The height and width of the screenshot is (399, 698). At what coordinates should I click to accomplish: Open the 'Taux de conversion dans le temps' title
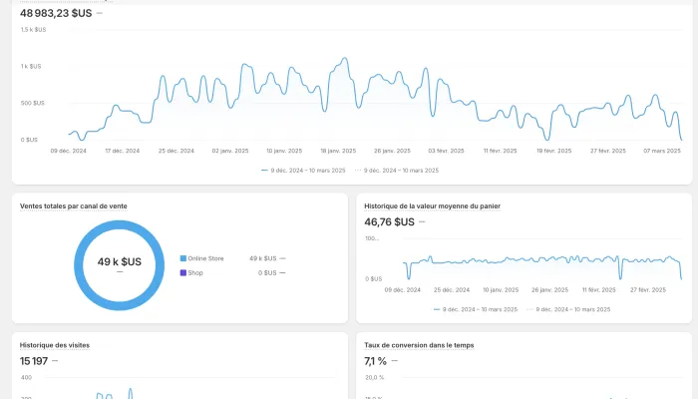click(x=419, y=345)
